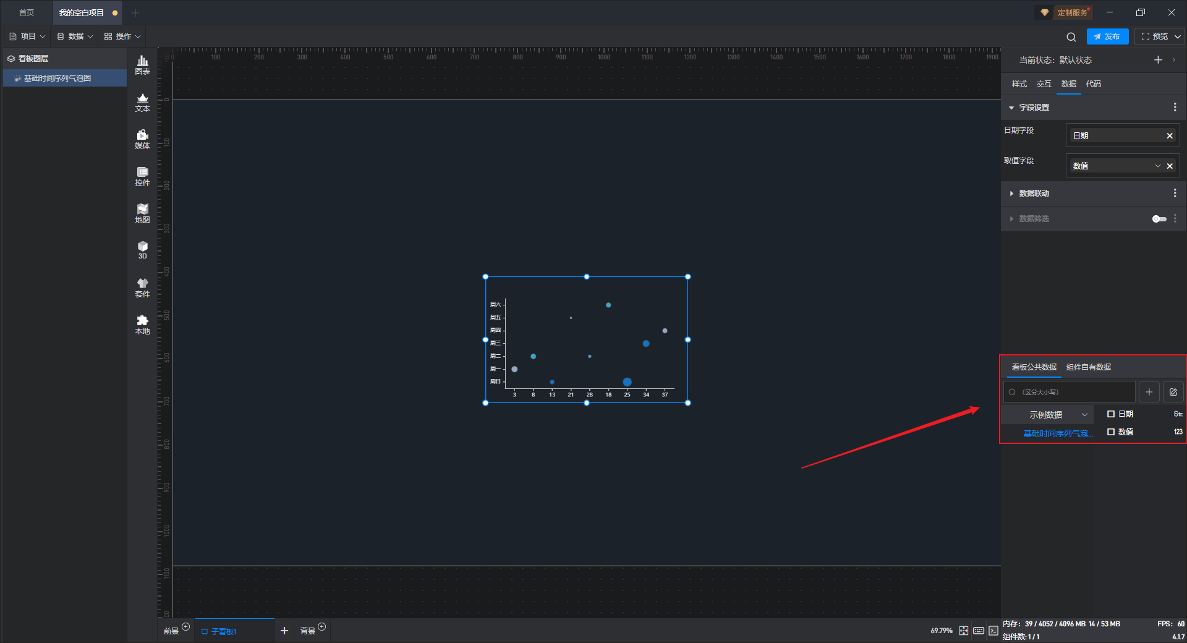Open the 基础时间序列气泡... data link
1187x643 pixels.
click(x=1058, y=433)
